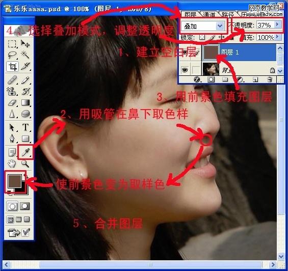Select the Magic Wand tool
This screenshot has width=288, height=271.
click(25, 55)
